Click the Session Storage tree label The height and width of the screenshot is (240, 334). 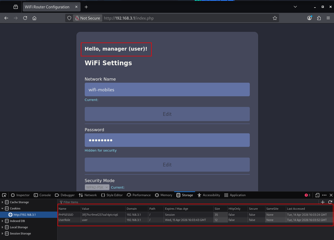[x=20, y=233]
